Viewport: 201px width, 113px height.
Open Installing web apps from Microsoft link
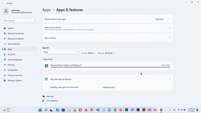pos(64,87)
